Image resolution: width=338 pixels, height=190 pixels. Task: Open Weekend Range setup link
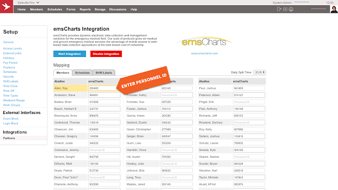click(14, 100)
